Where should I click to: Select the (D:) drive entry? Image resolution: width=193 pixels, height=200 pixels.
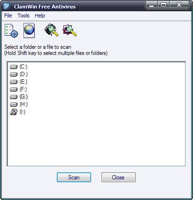click(x=19, y=74)
